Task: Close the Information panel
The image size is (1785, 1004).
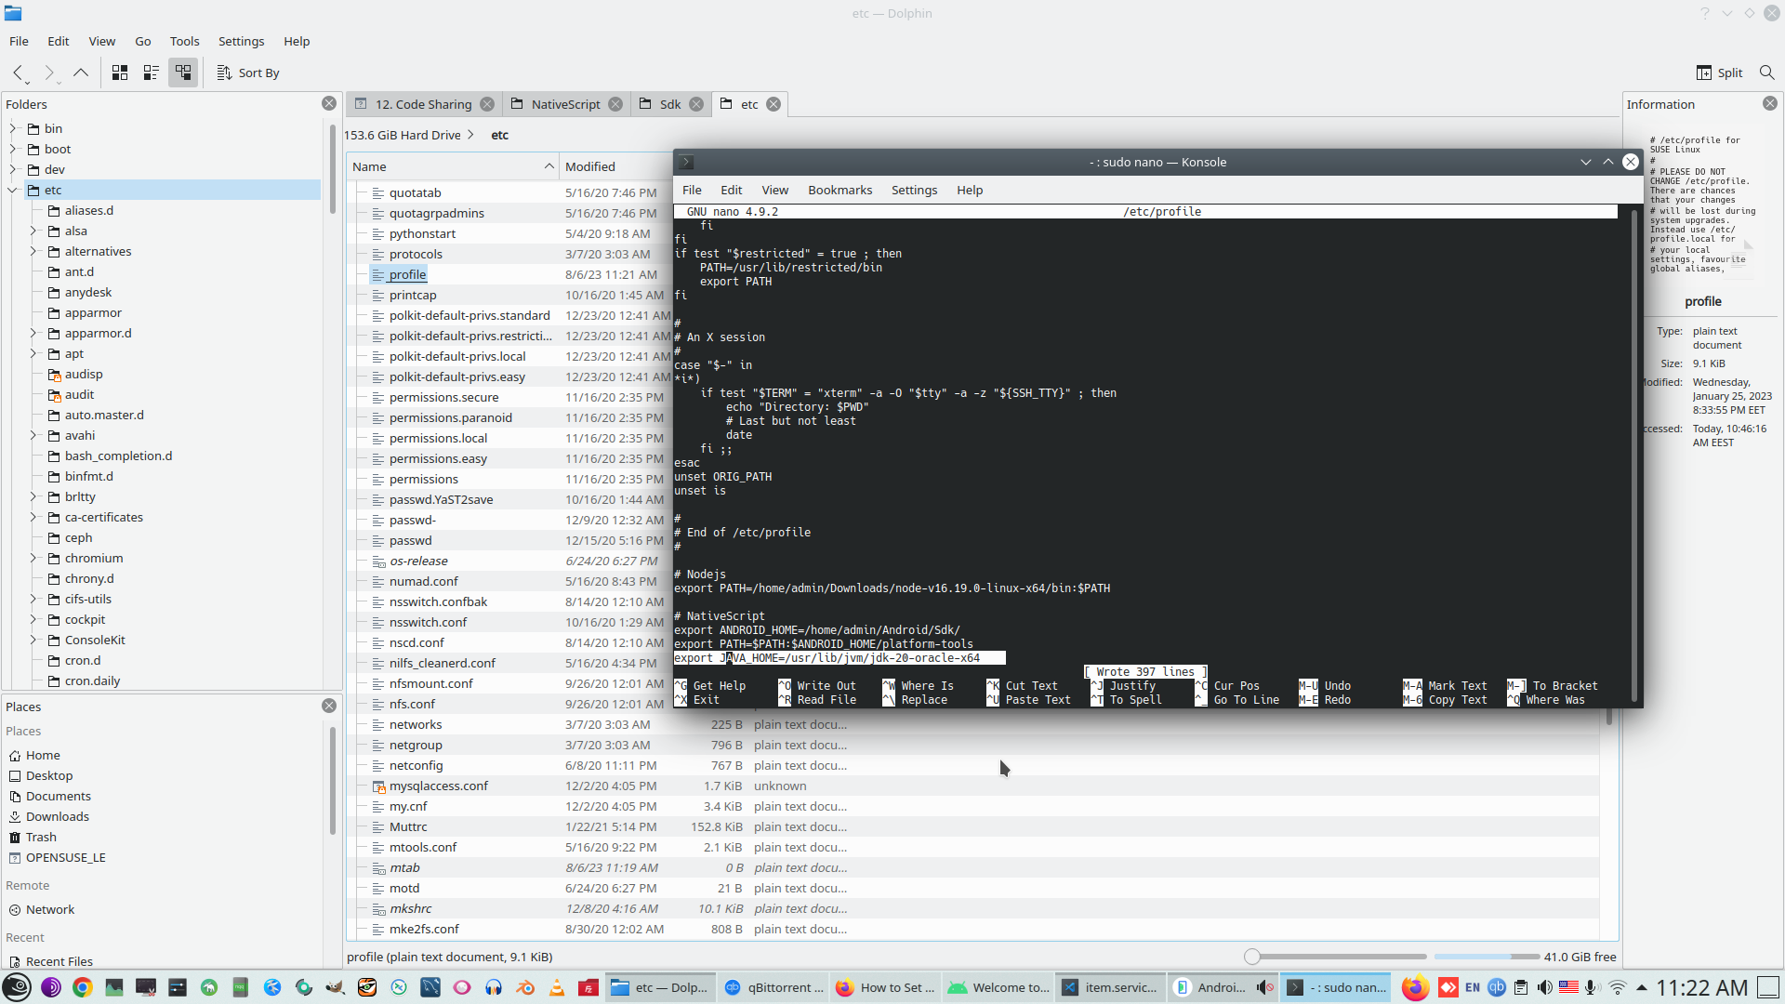Action: pyautogui.click(x=1770, y=104)
